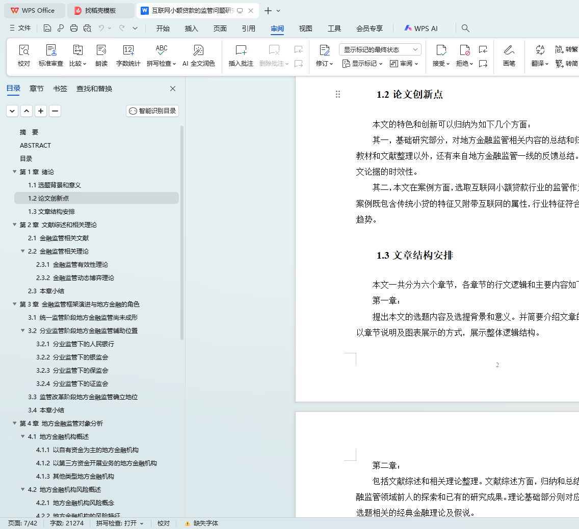The width and height of the screenshot is (579, 529).
Task: Click the 校对 status bar button
Action: point(164,523)
